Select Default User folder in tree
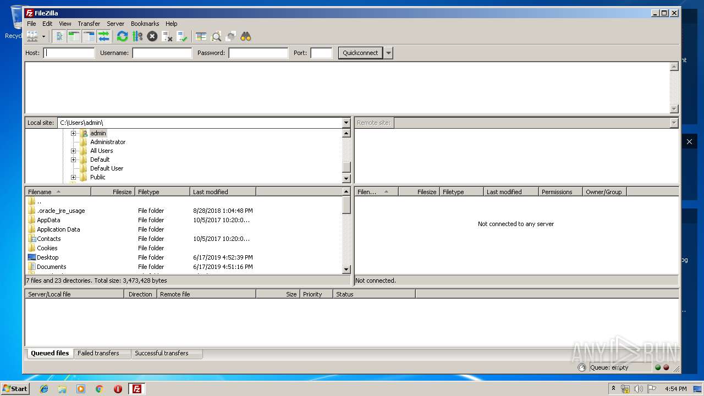704x396 pixels. [107, 168]
